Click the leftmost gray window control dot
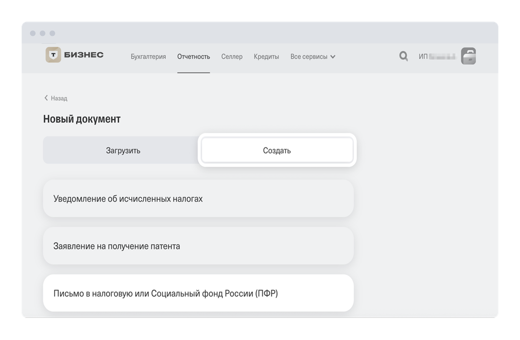 coord(32,33)
